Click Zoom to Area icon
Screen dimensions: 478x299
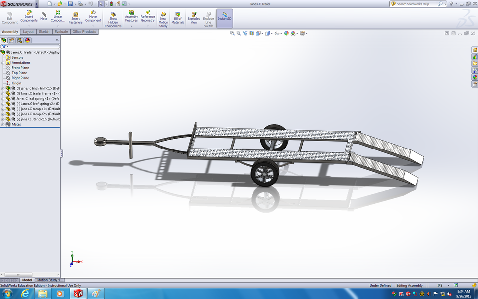pos(239,33)
